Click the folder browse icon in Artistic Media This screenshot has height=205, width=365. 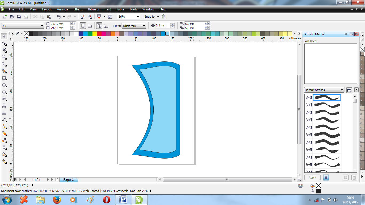[x=349, y=90]
